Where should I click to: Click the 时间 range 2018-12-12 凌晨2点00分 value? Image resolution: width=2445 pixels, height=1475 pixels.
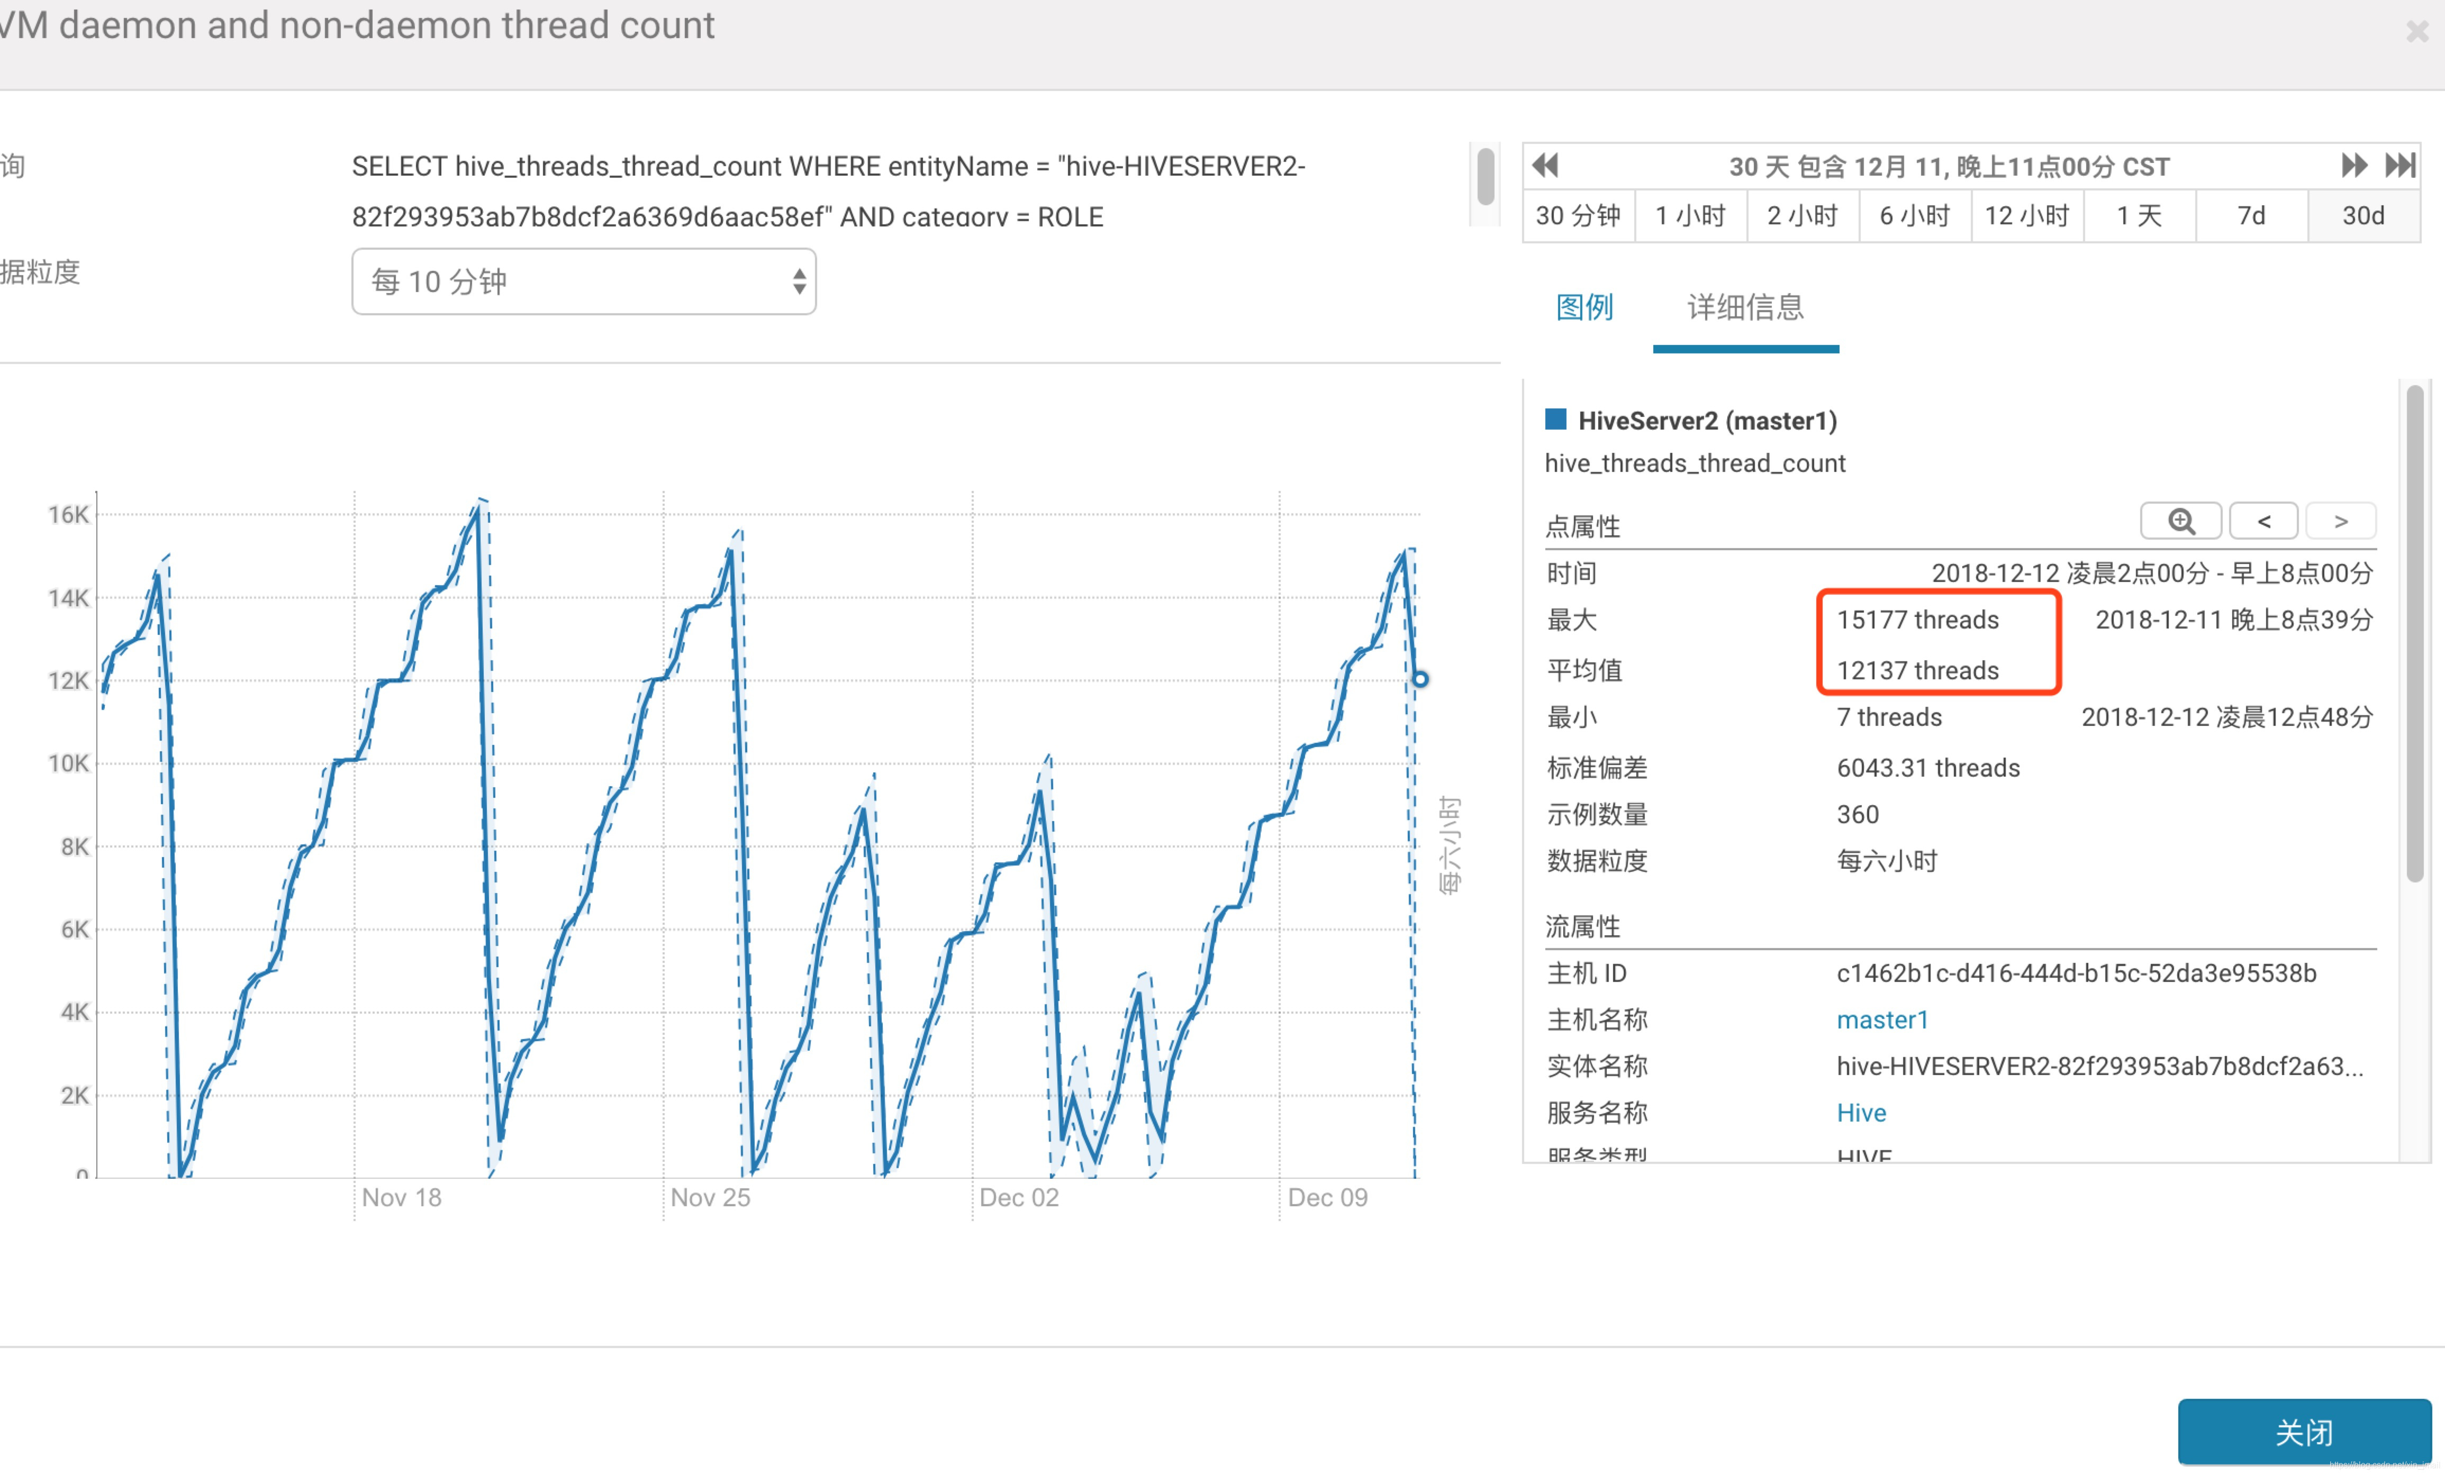click(x=2151, y=572)
